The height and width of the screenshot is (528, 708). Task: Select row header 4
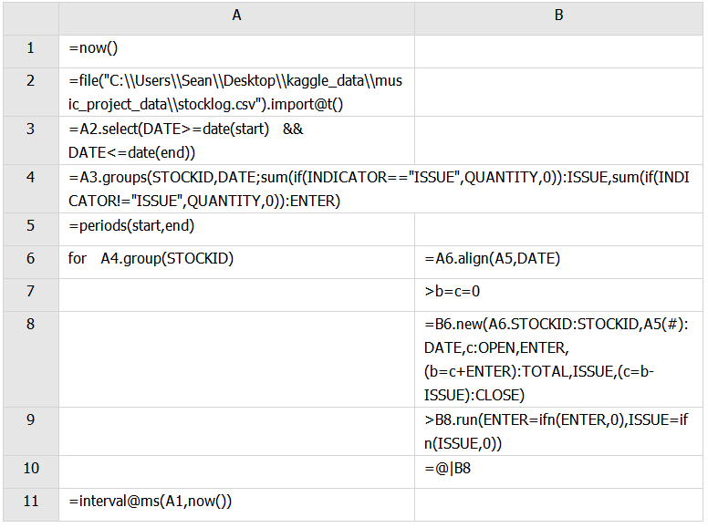(31, 189)
